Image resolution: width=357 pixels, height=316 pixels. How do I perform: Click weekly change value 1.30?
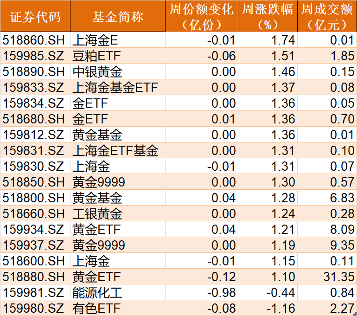(x=283, y=182)
